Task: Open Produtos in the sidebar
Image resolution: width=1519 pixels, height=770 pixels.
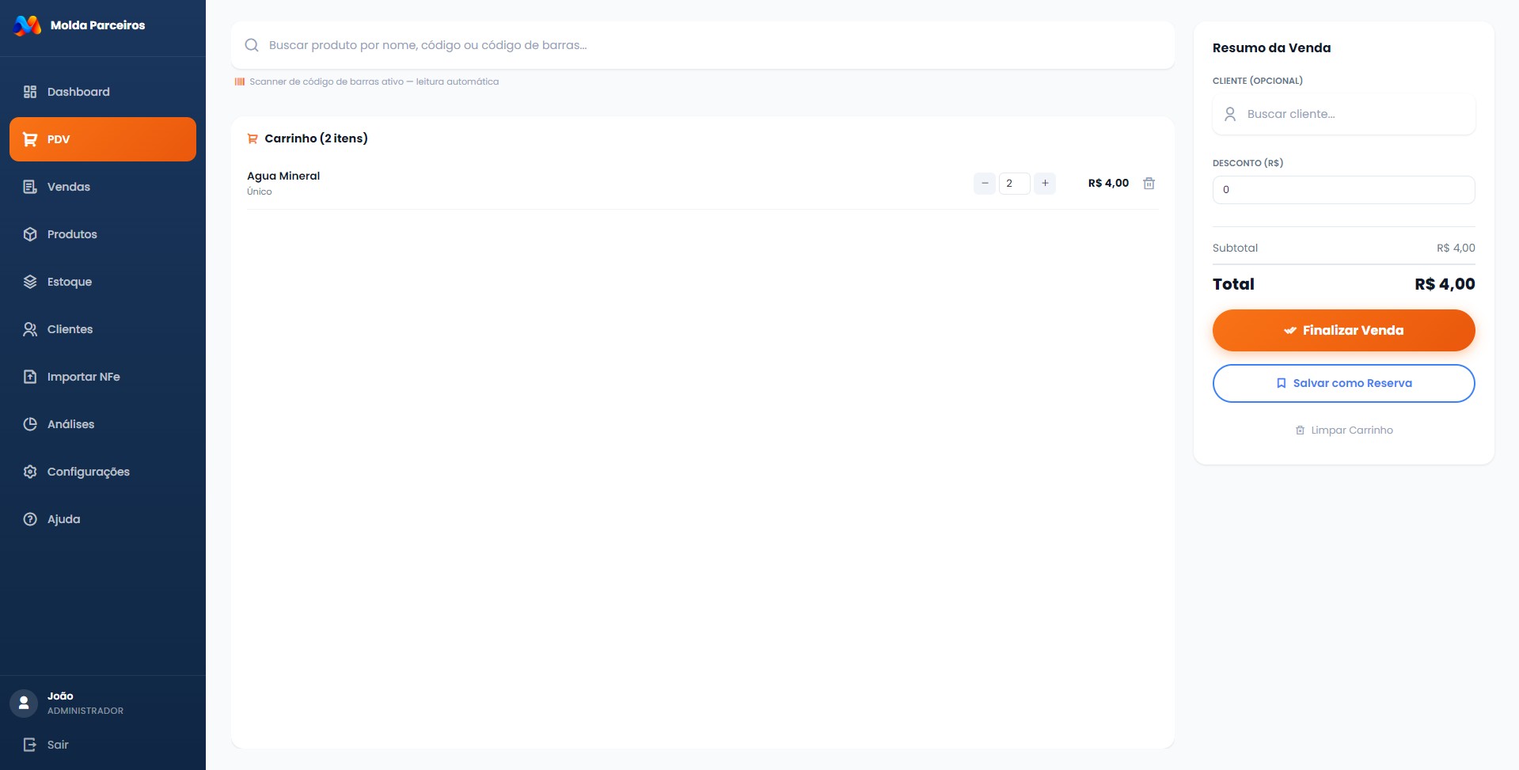Action: pos(72,234)
